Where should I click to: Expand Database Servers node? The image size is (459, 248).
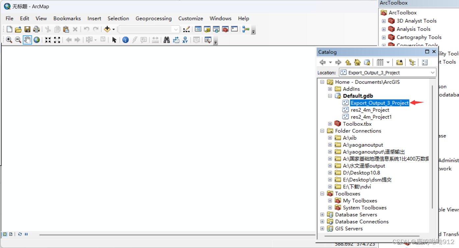coord(322,214)
